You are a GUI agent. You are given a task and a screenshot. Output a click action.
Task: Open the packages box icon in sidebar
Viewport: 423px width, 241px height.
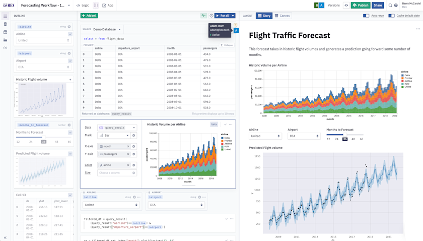(x=5, y=32)
